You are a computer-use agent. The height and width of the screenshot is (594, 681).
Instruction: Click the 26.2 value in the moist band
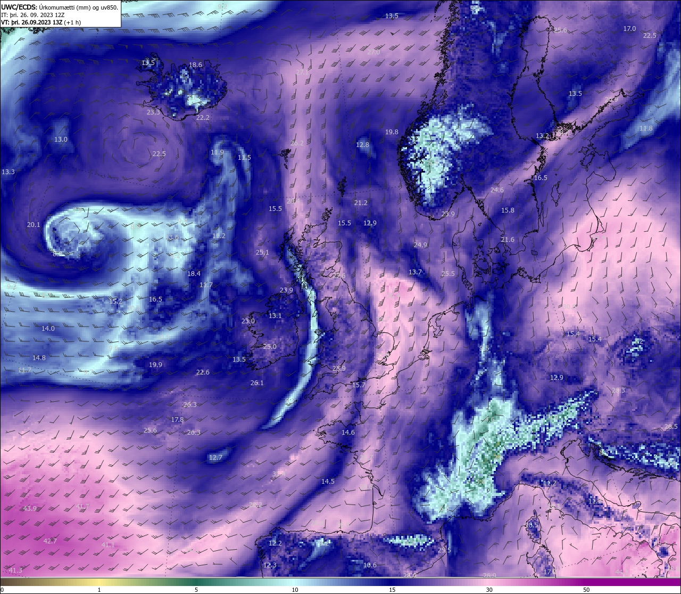297,143
